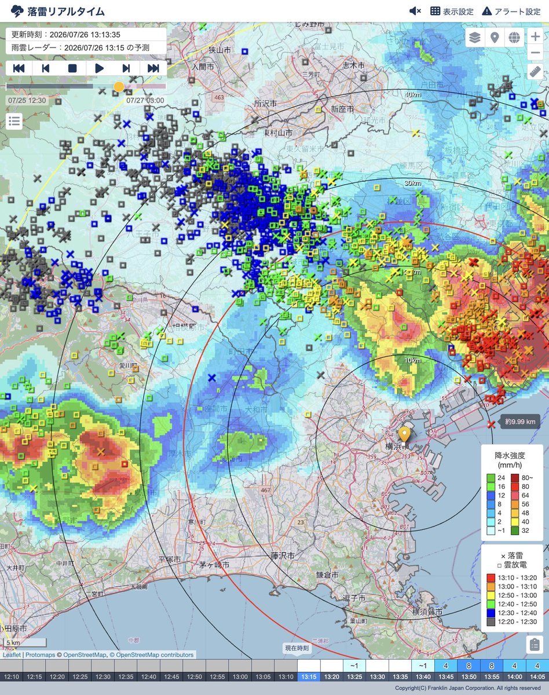Image resolution: width=549 pixels, height=695 pixels.
Task: Click the 現在時刻 current time label
Action: pos(297,648)
